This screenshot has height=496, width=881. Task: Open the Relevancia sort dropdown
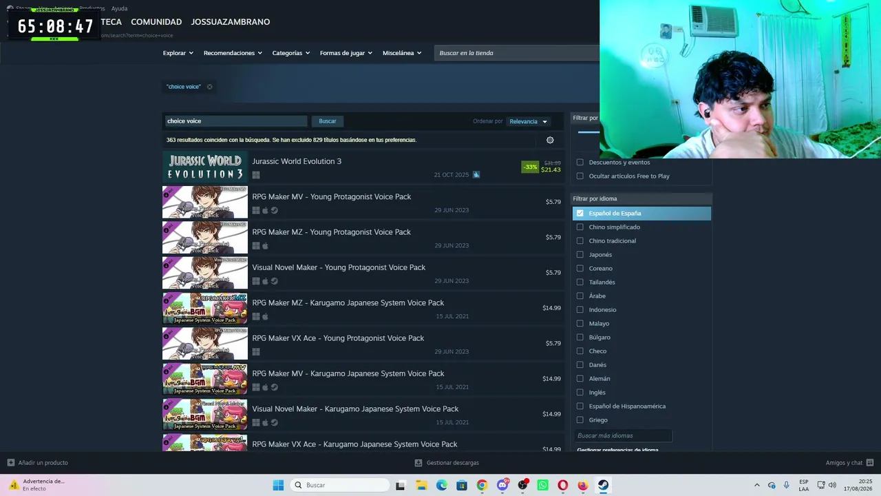click(528, 121)
